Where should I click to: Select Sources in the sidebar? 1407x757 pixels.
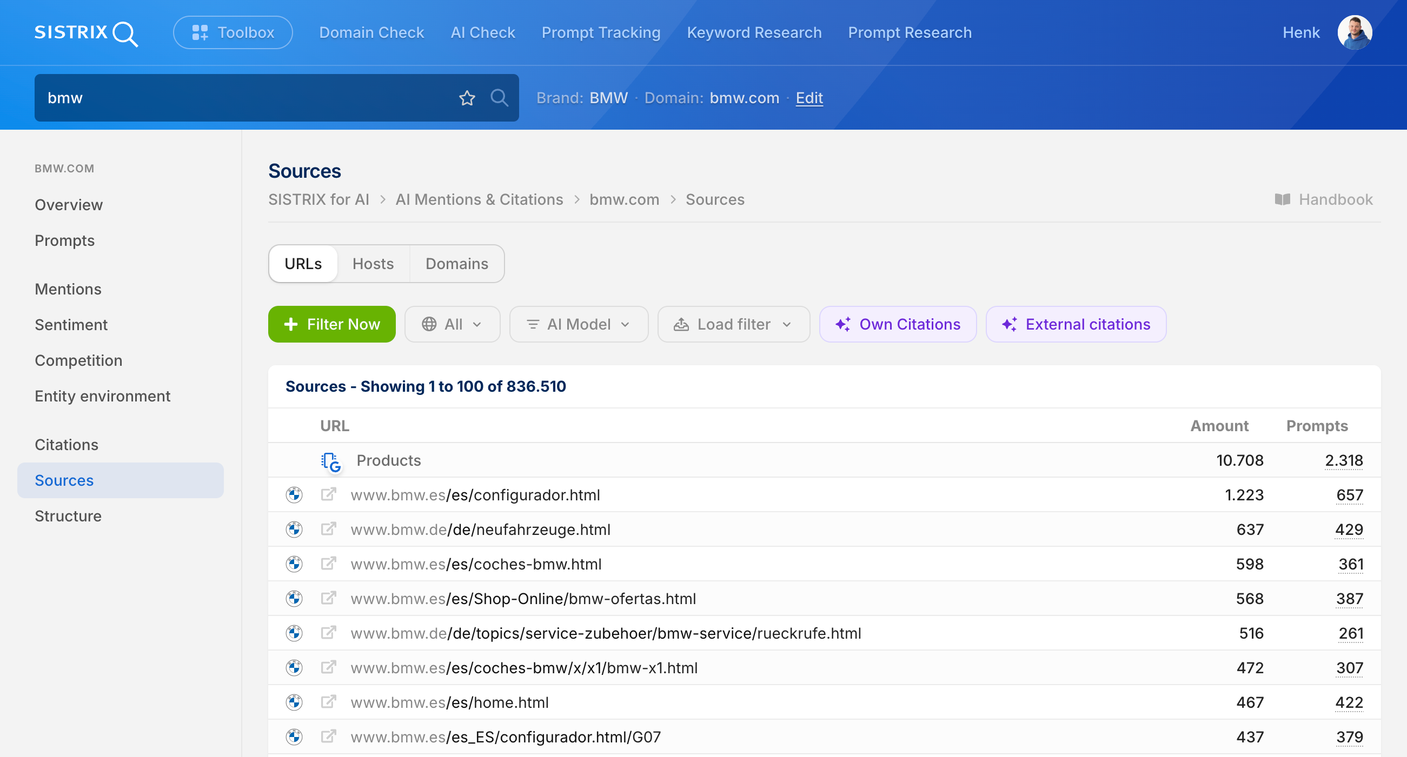coord(120,480)
